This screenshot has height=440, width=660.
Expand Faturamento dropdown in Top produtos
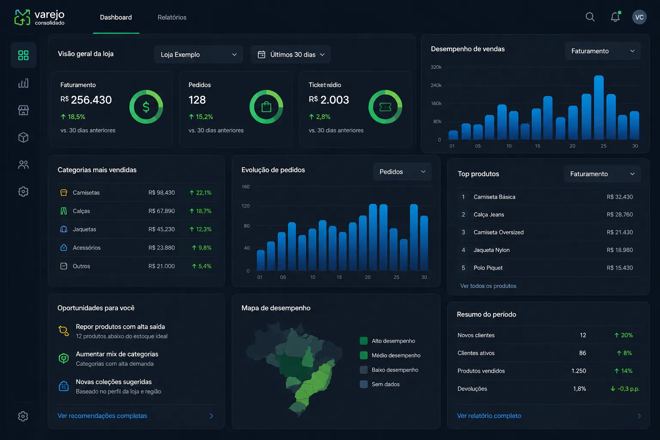[x=602, y=174]
